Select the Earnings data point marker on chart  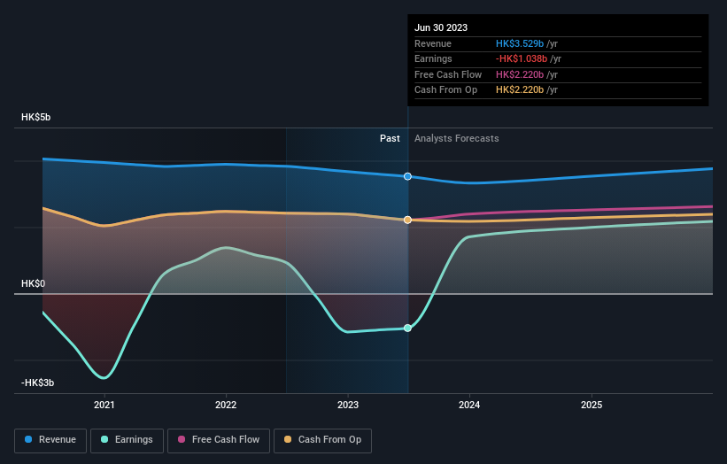coord(407,329)
